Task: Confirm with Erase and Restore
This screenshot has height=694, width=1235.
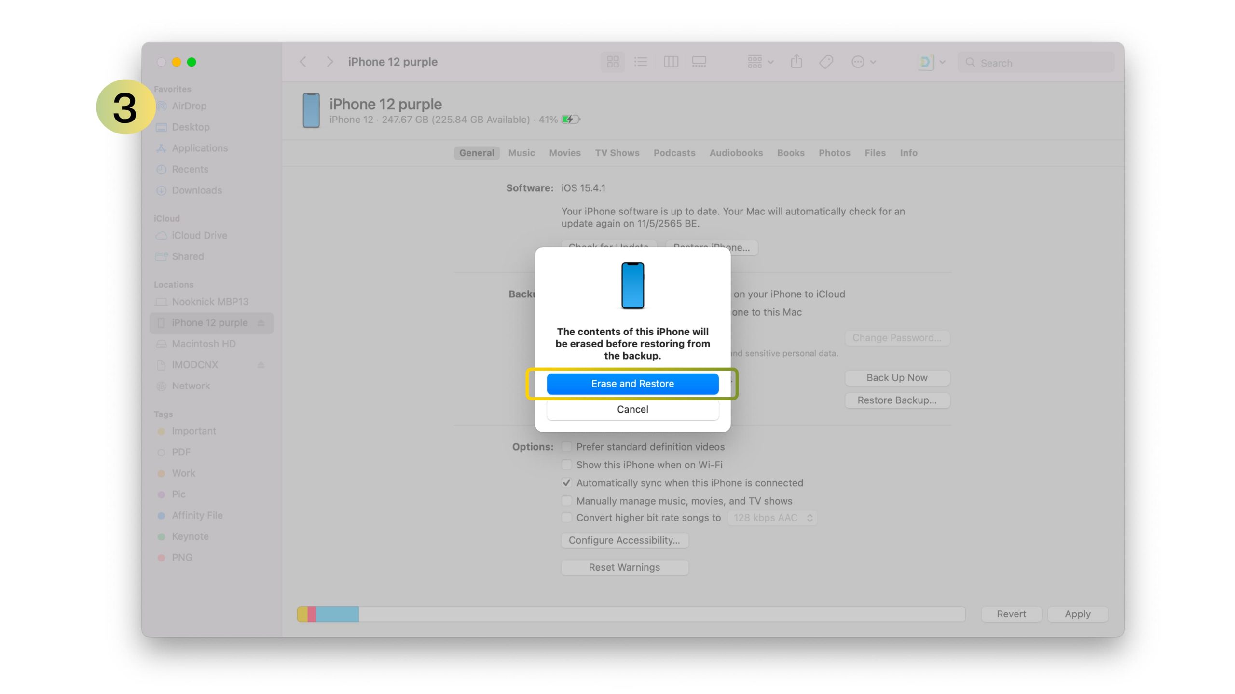Action: click(632, 384)
